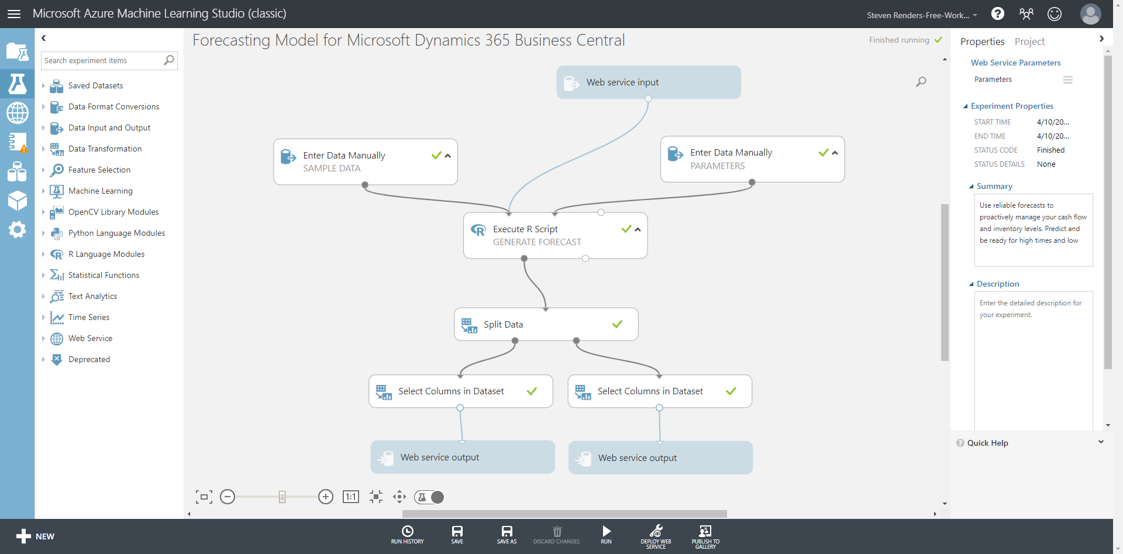Click the Summary text box
The image size is (1123, 554).
tap(1034, 230)
